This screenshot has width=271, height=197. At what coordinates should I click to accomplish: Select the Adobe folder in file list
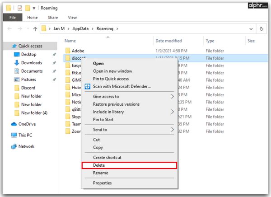coord(78,51)
